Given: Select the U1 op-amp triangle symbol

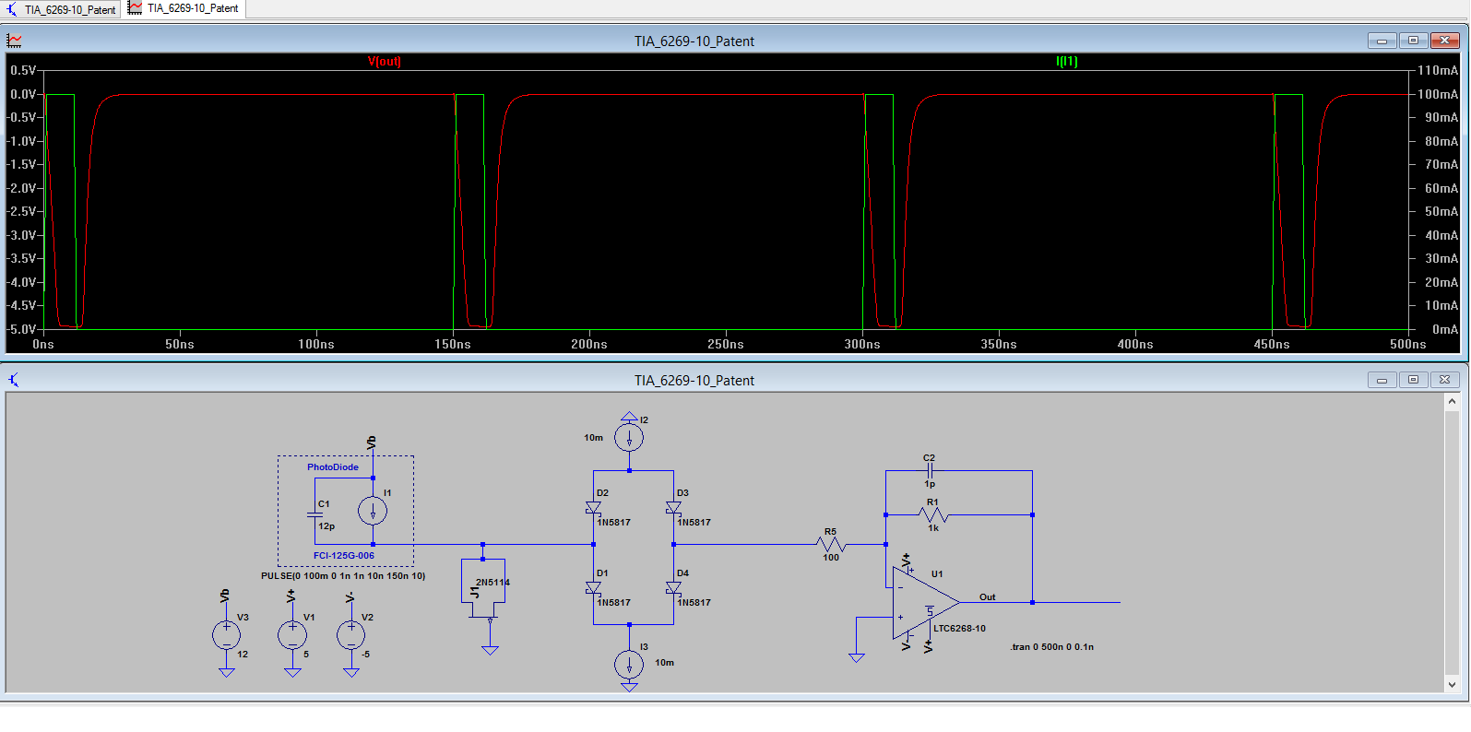Looking at the screenshot, I should click(925, 603).
